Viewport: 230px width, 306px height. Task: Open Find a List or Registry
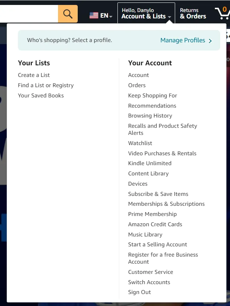click(46, 85)
